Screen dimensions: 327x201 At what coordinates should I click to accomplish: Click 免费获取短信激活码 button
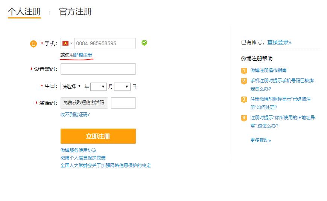[84, 103]
